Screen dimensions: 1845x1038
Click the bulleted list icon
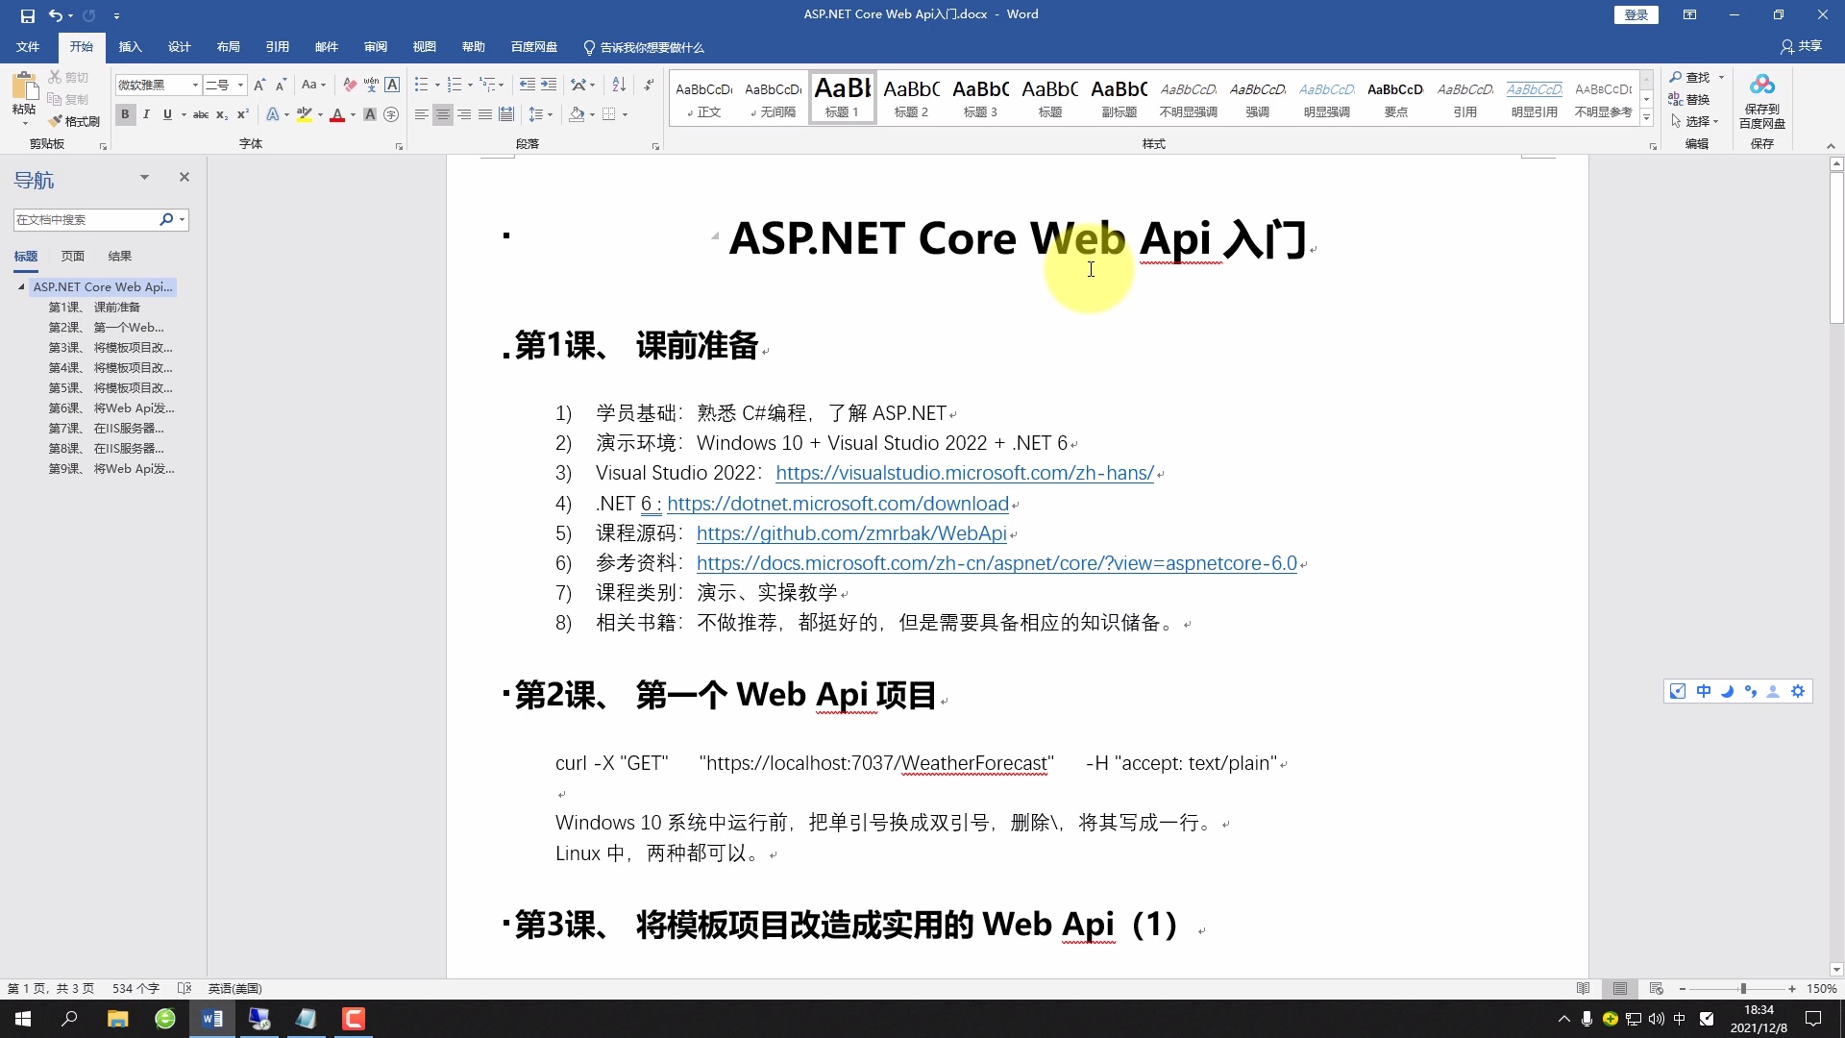pos(422,85)
